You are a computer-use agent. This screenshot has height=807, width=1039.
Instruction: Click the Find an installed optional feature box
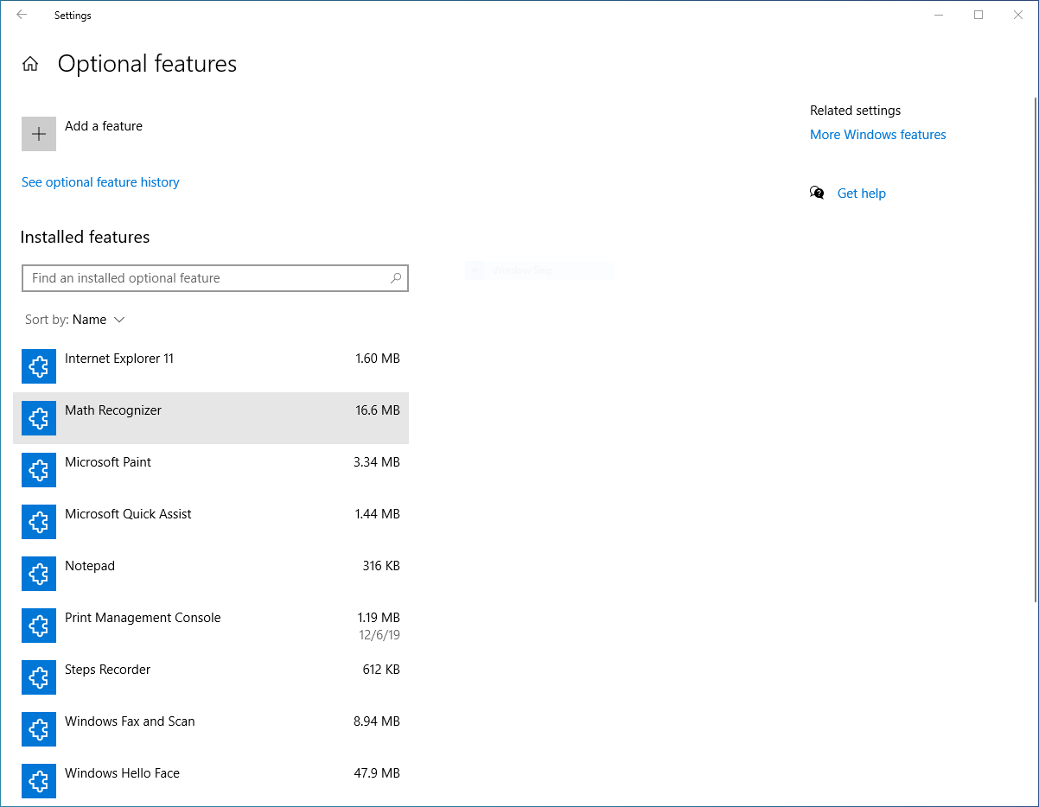coord(214,278)
